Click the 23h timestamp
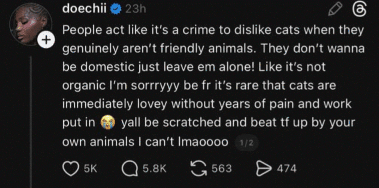This screenshot has width=379, height=188. pyautogui.click(x=135, y=9)
